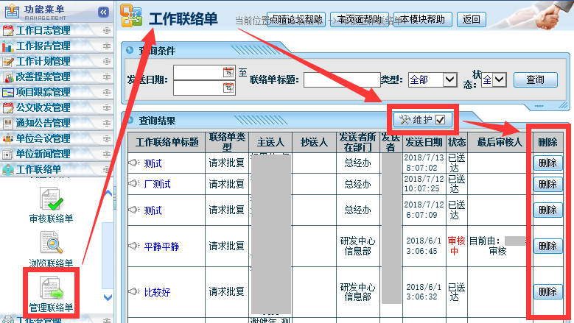The height and width of the screenshot is (323, 574).
Task: Collapse the 功能菜单 sidebar with double-arrow icon
Action: 103,13
